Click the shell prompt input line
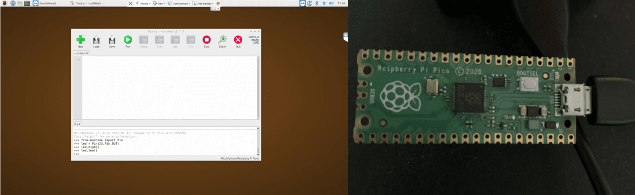The height and width of the screenshot is (195, 635). coord(165,154)
